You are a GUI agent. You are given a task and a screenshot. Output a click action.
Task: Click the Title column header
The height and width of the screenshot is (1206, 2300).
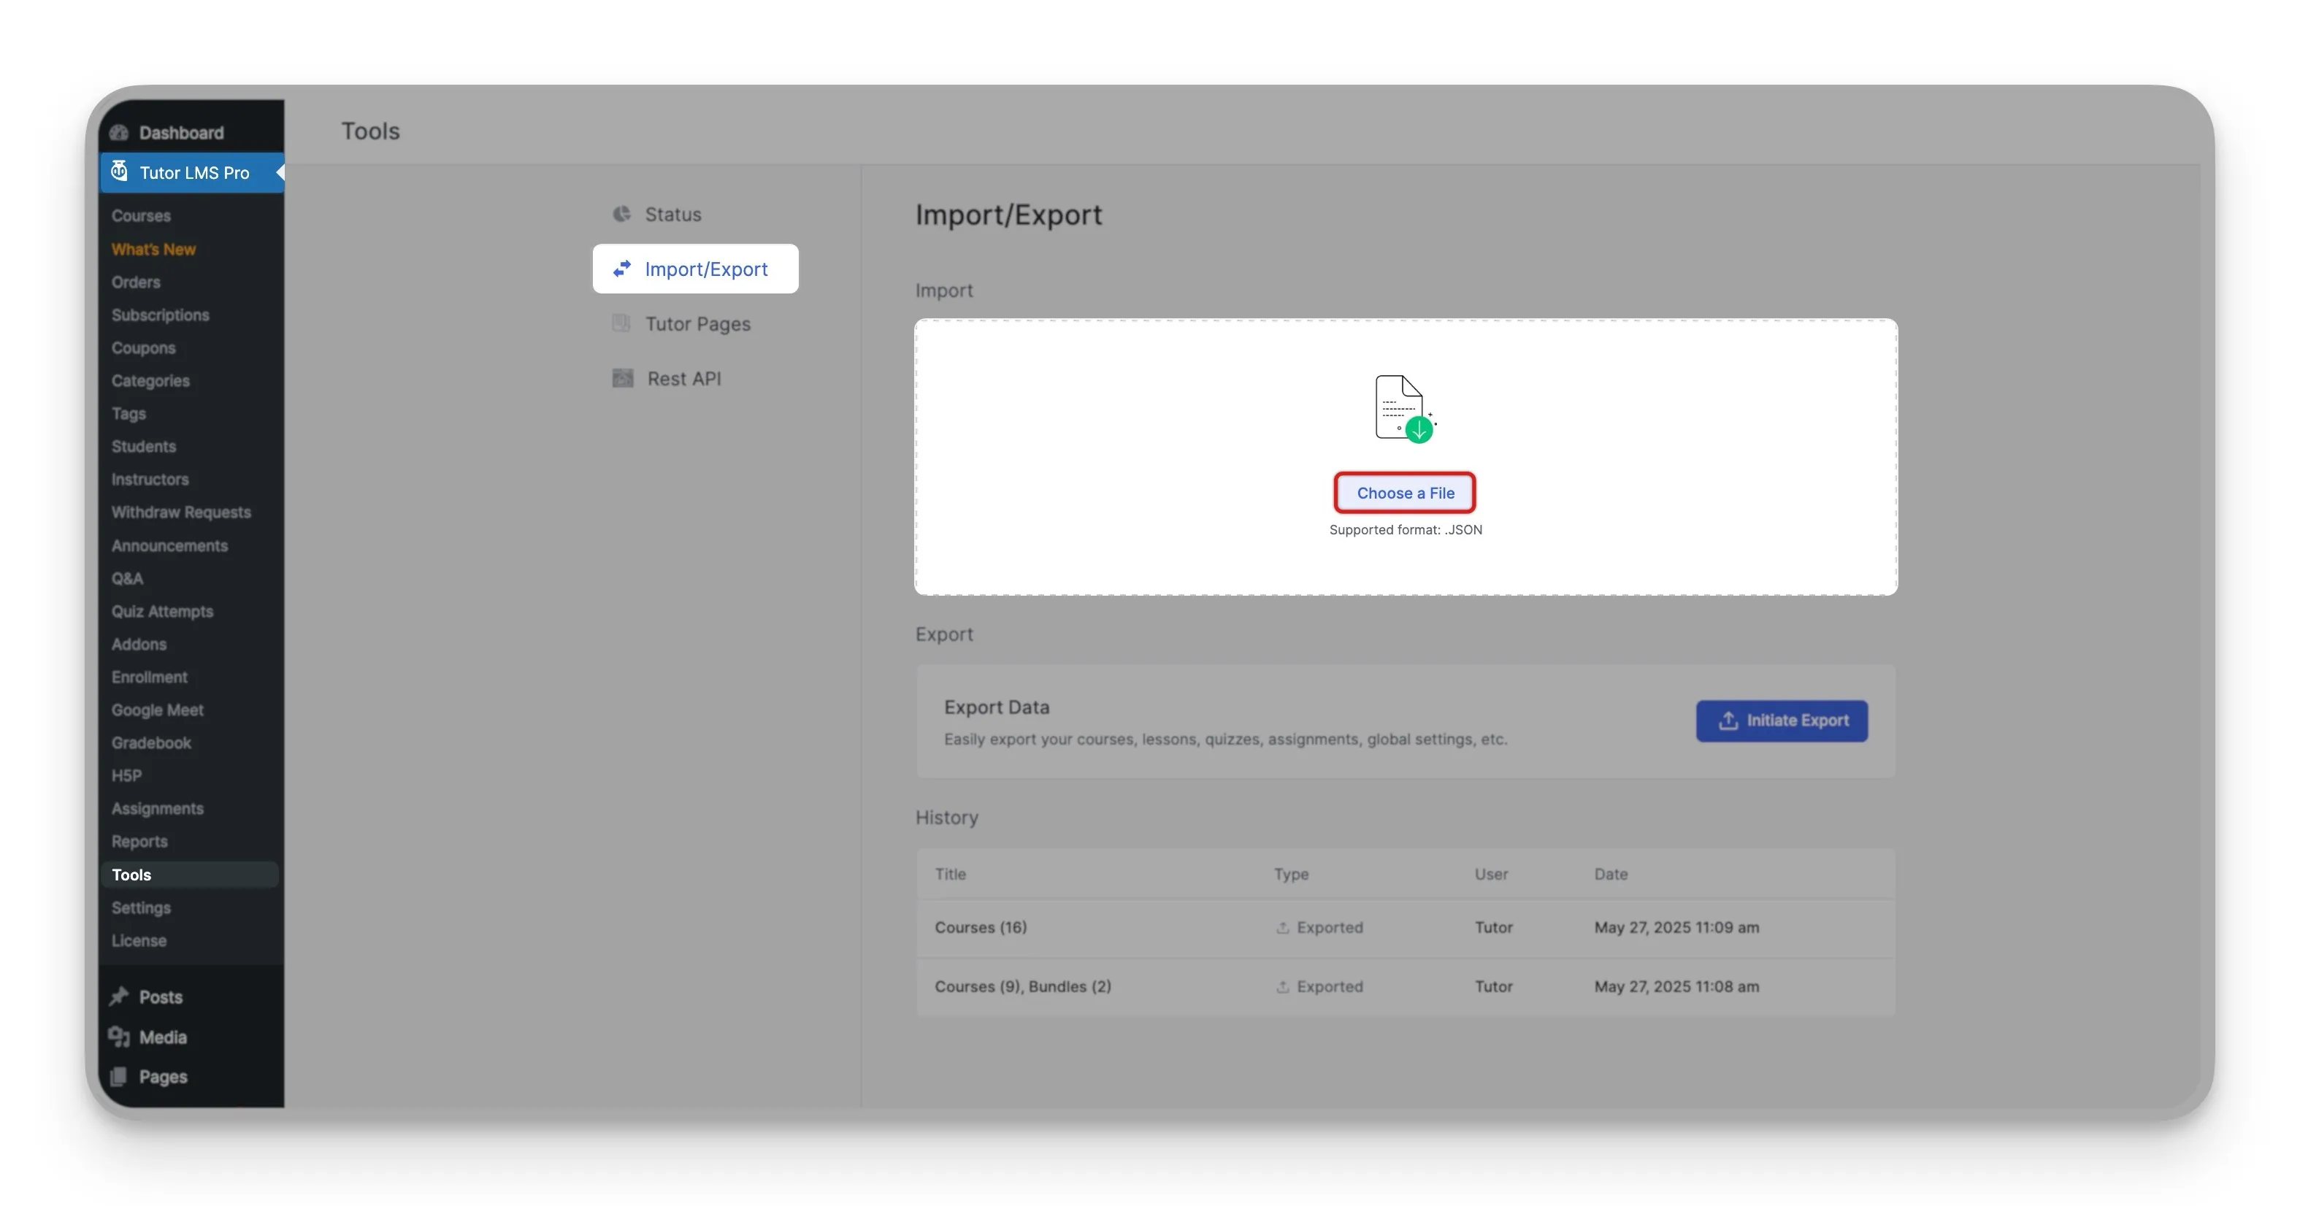950,874
